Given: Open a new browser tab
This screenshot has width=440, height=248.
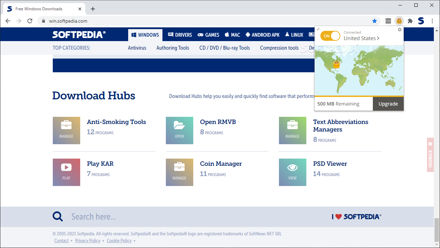Looking at the screenshot, I should point(93,9).
